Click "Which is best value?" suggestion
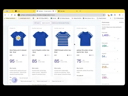 coord(43,81)
